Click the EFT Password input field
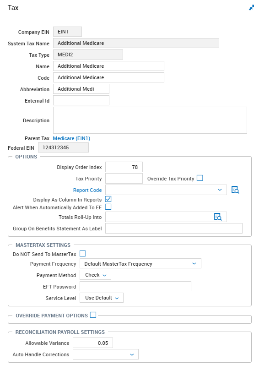 [135, 286]
